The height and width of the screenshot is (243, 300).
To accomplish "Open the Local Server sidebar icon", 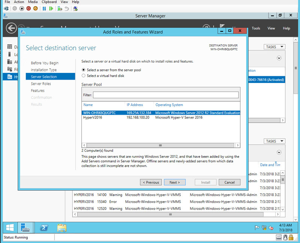I will tap(10, 54).
